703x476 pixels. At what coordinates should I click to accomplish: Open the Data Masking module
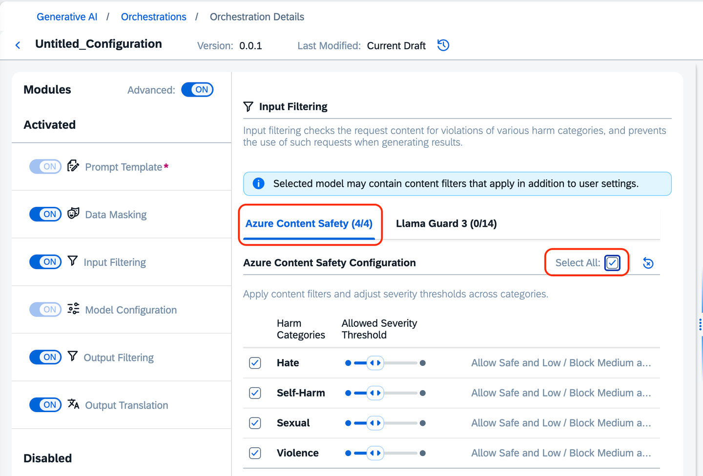click(x=116, y=215)
